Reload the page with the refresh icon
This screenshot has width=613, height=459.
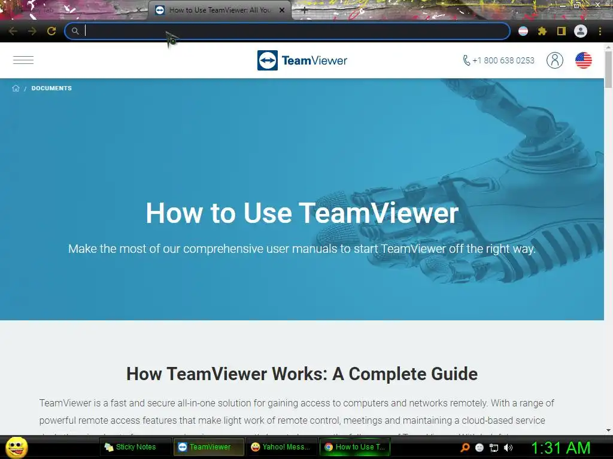click(x=51, y=31)
